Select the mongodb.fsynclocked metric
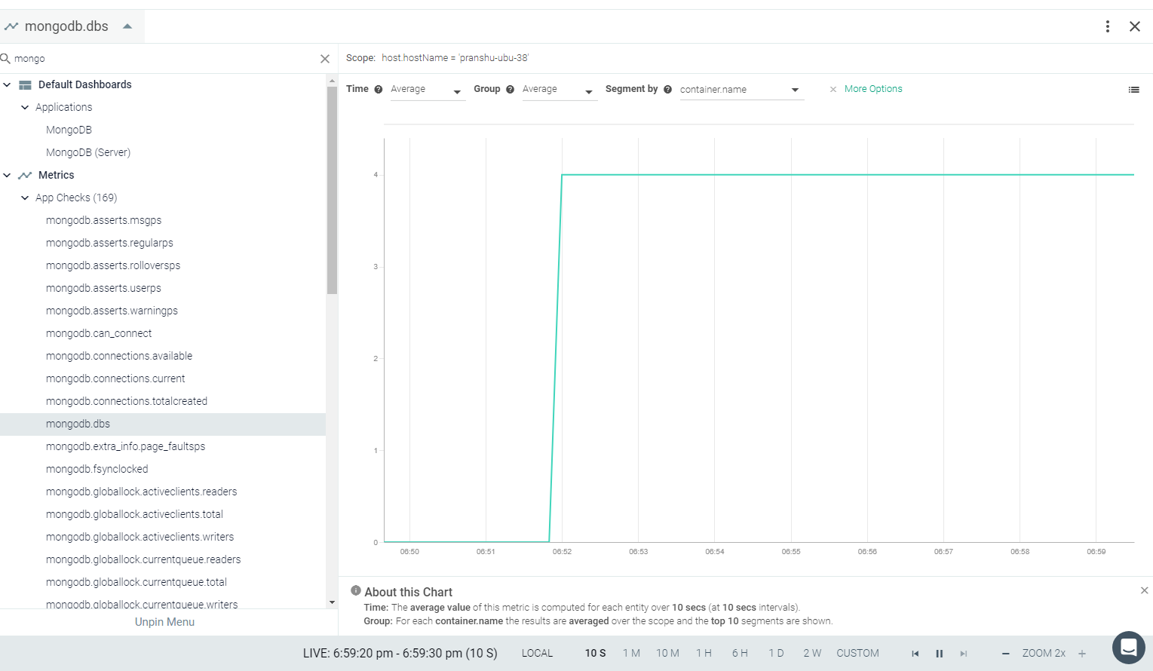 97,469
